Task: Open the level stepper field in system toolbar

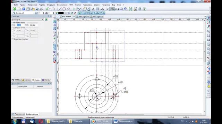Action: (x=41, y=13)
